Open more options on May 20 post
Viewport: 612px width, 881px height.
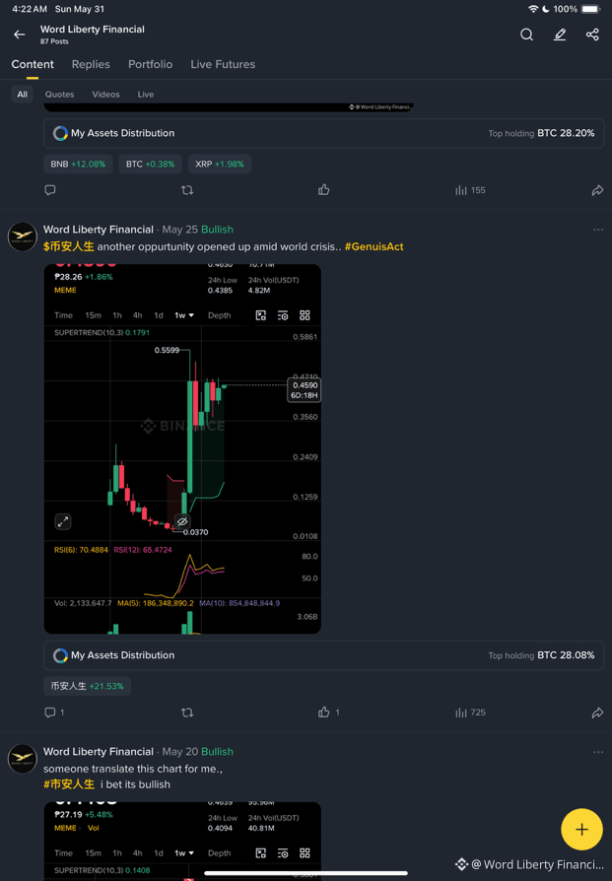(x=598, y=752)
